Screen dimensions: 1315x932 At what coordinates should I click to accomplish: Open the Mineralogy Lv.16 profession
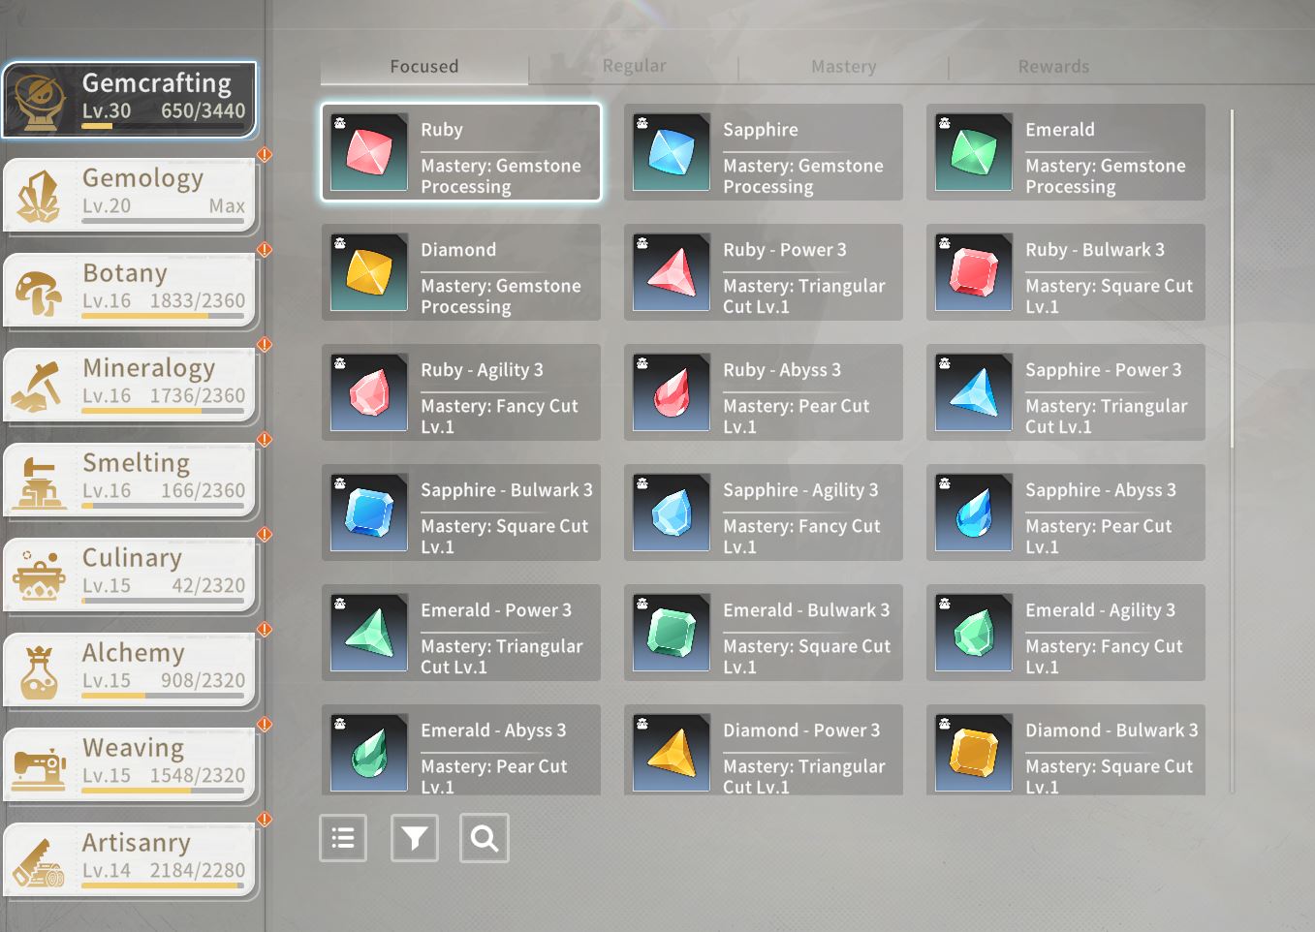131,386
